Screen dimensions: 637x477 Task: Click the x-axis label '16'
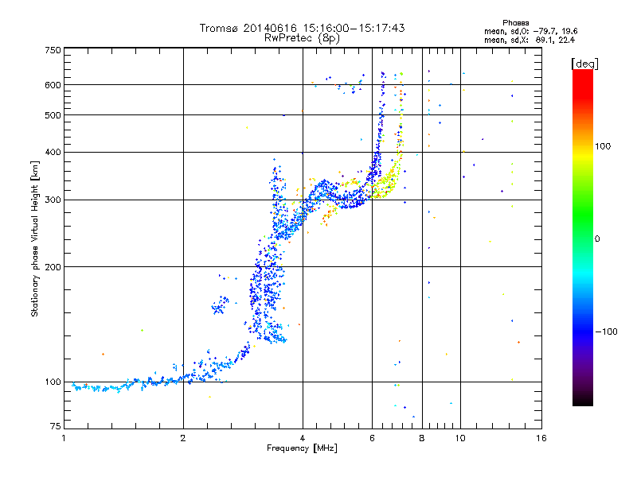(541, 438)
